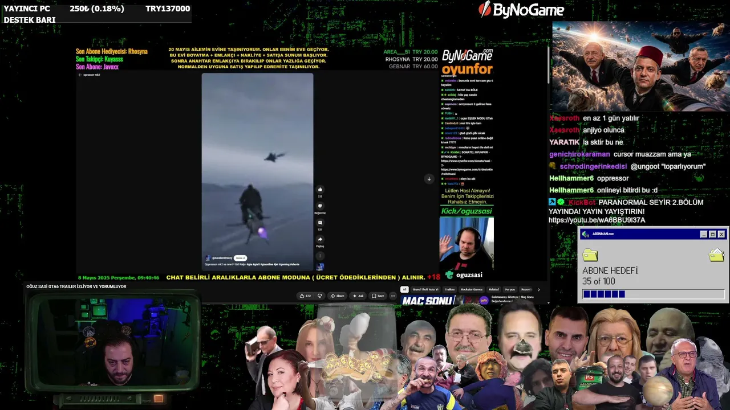
Task: Click the dislike button beside 872 likes
Action: click(319, 296)
